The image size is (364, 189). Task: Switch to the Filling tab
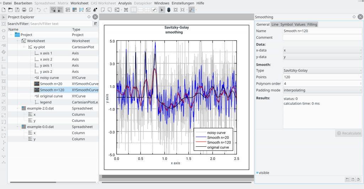point(312,25)
